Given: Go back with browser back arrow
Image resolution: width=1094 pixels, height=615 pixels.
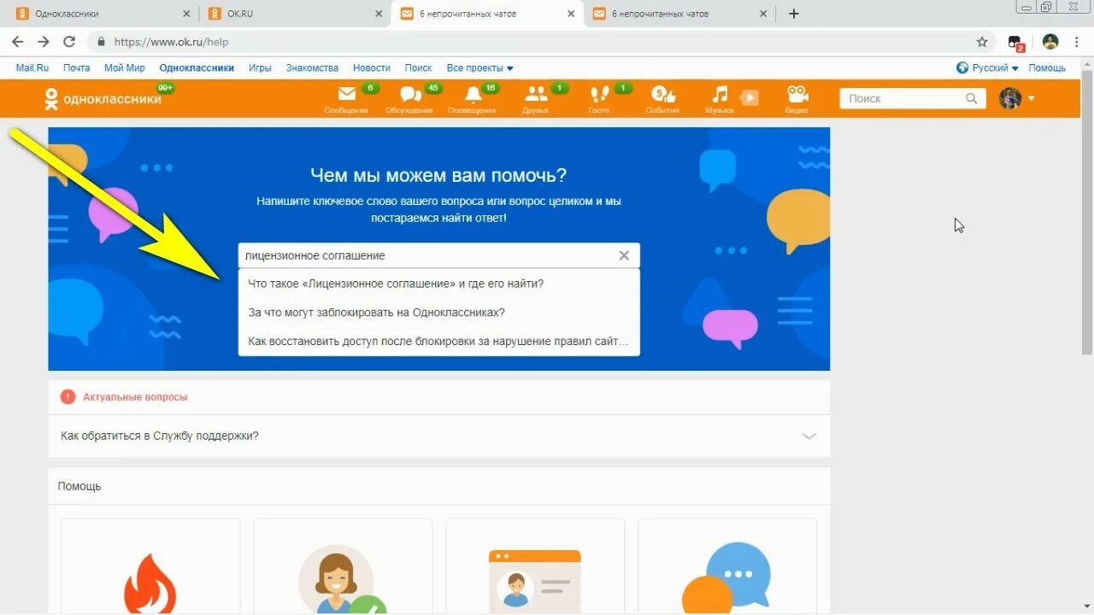Looking at the screenshot, I should [x=17, y=41].
